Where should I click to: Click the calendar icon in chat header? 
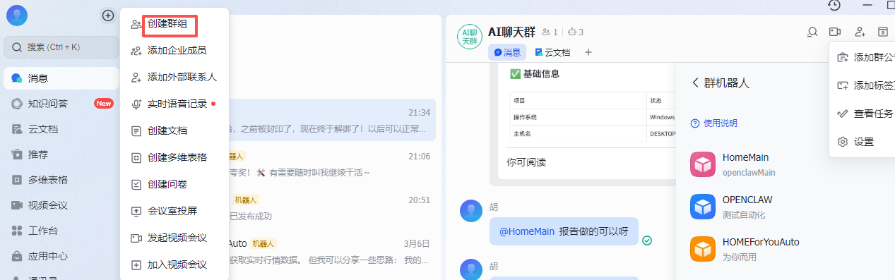[882, 32]
